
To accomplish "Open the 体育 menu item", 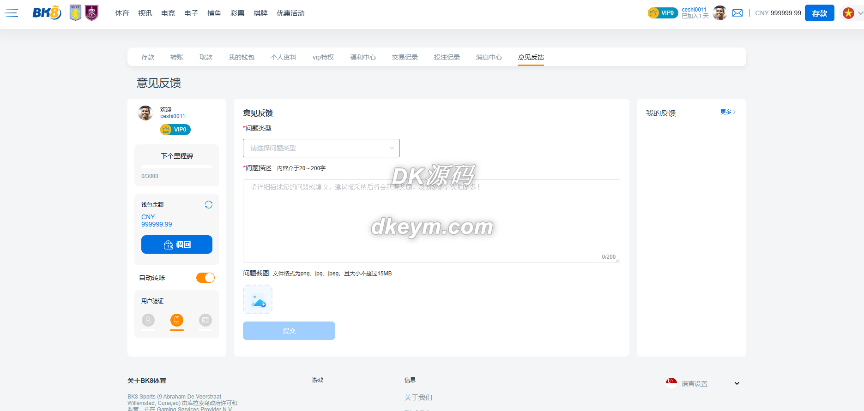I will (122, 13).
